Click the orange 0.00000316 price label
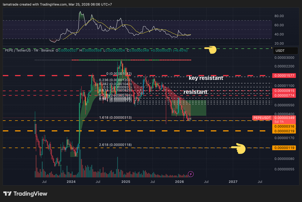This screenshot has height=202, width=302. point(284,126)
